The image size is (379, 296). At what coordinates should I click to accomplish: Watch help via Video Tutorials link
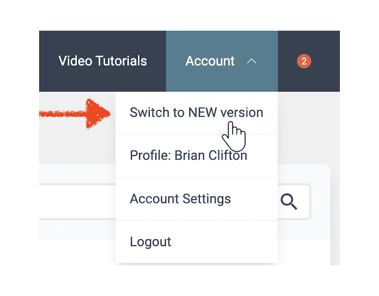pos(102,61)
